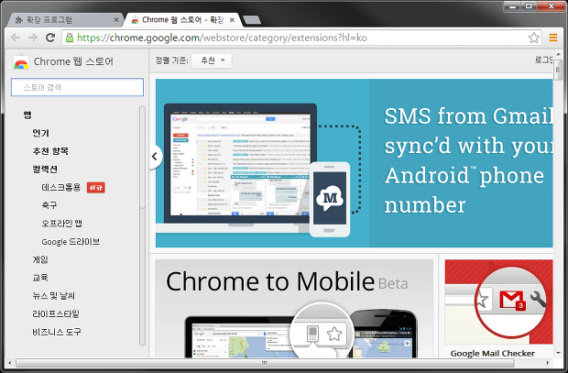The width and height of the screenshot is (568, 373).
Task: Click the address bar URL
Action: coord(222,38)
